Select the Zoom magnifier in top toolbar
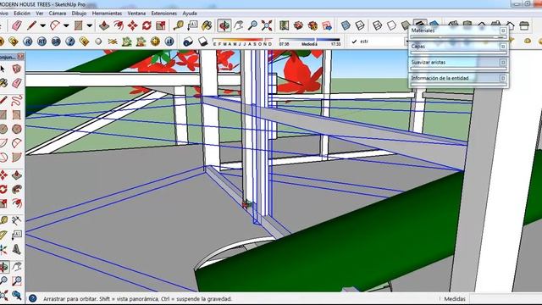The width and height of the screenshot is (542, 305). pyautogui.click(x=252, y=25)
